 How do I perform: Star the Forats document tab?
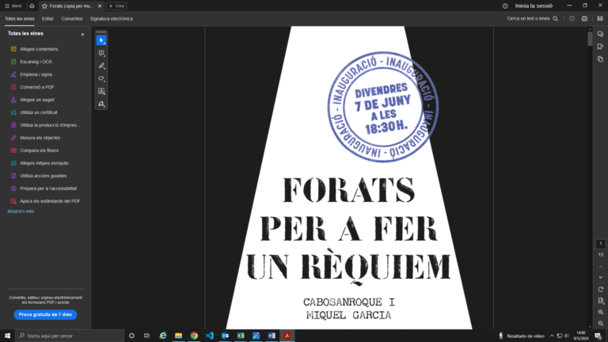44,6
